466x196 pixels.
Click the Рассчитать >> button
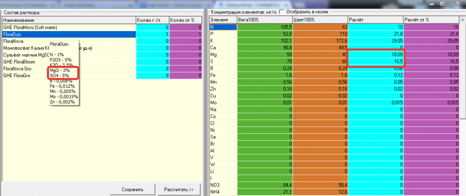(178, 189)
